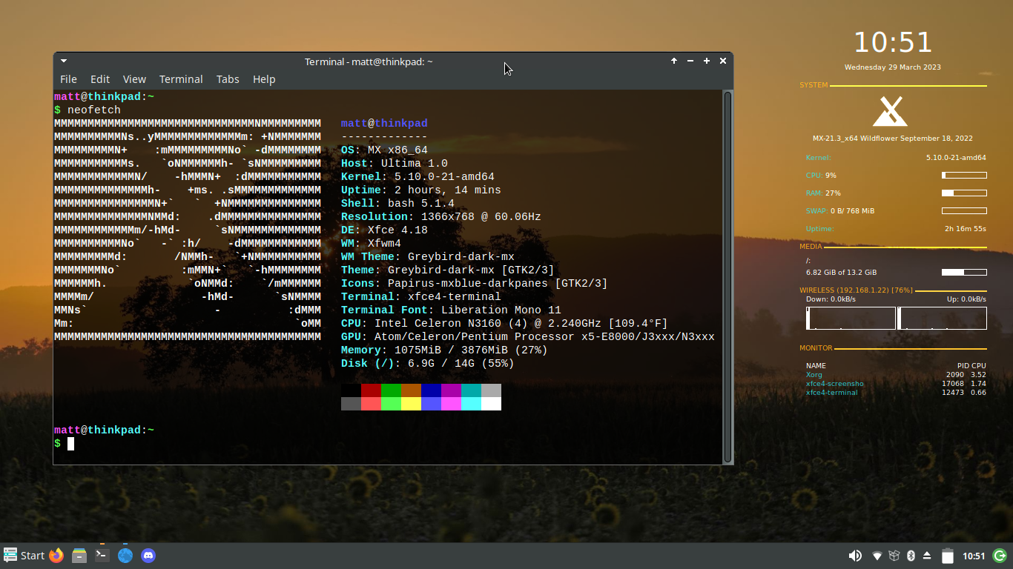Screen dimensions: 1013x569
Task: Click the 'Terminal Font: Liberation Mono 11' line
Action: point(451,310)
